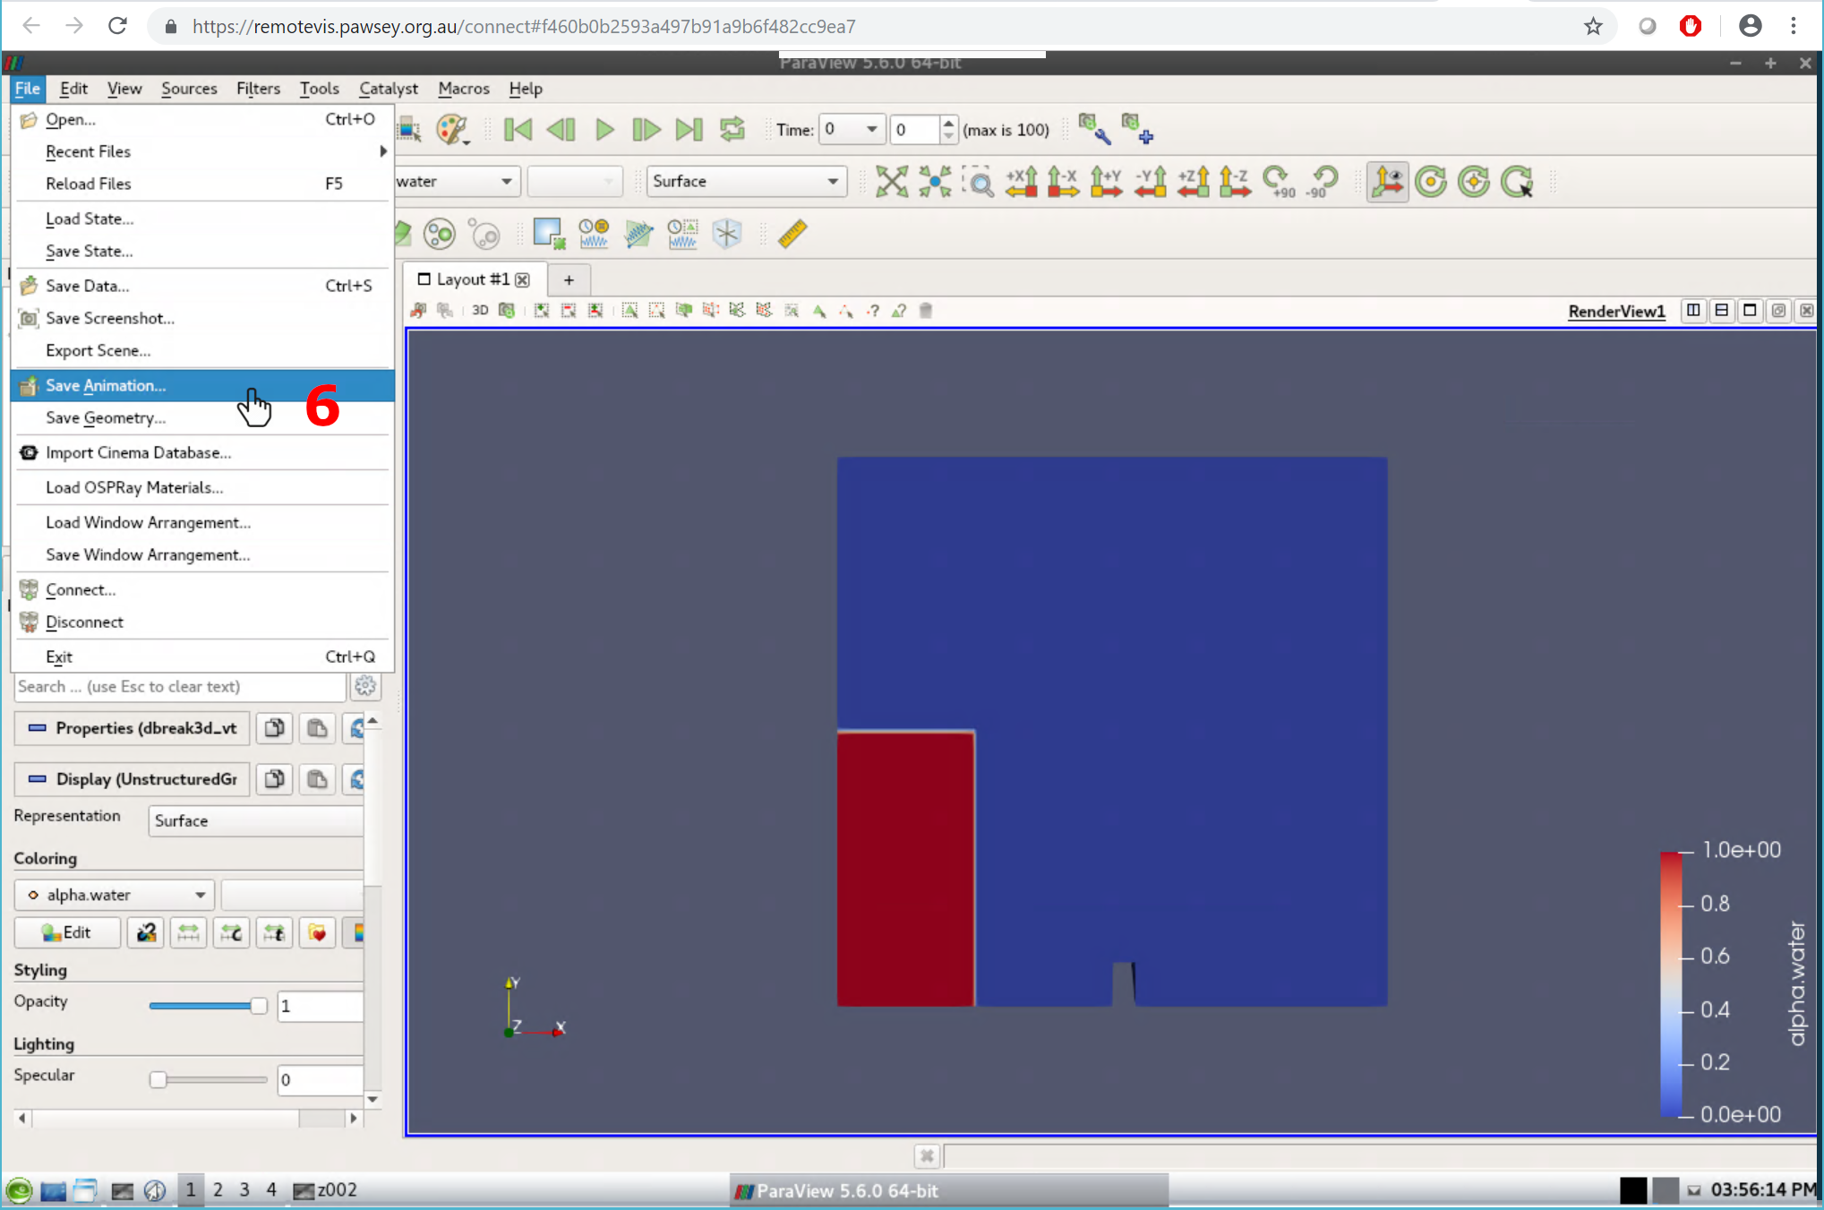
Task: Jump to first animation frame
Action: (518, 130)
